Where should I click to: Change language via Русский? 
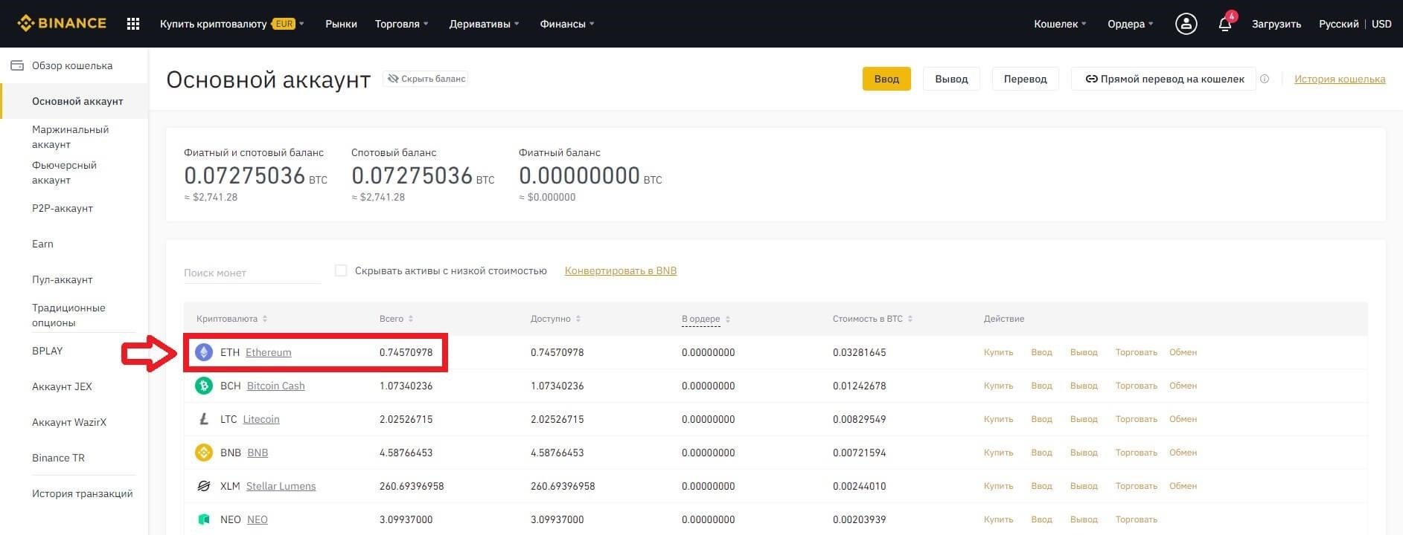coord(1338,24)
